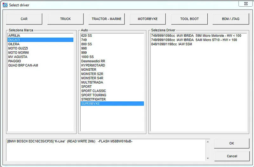
Task: Select the 59M Micro Motorola driver
Action: (x=196, y=35)
